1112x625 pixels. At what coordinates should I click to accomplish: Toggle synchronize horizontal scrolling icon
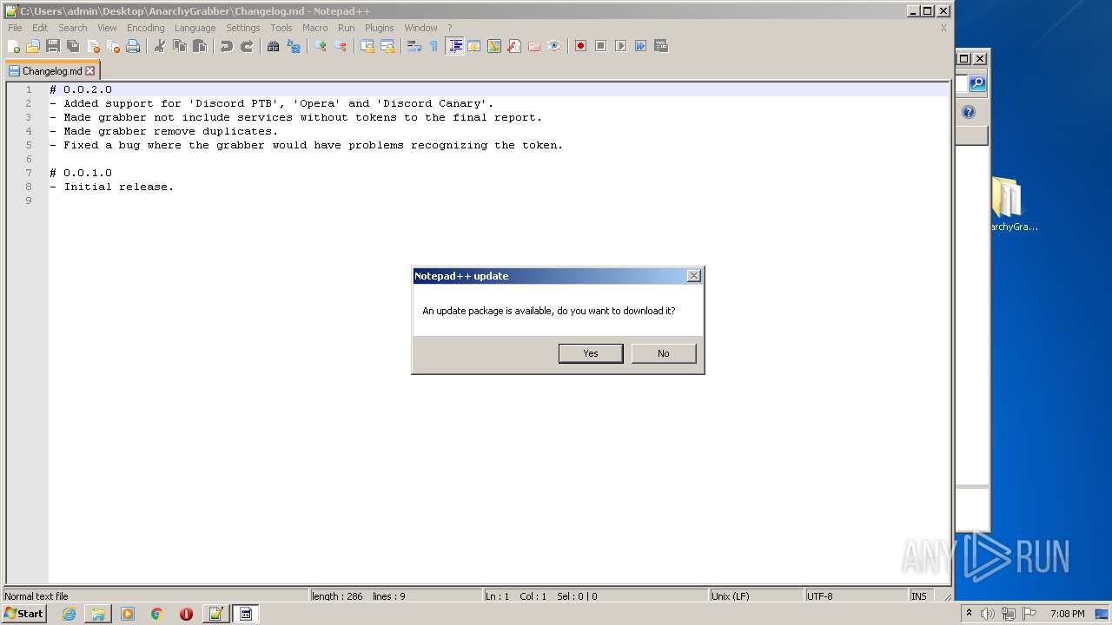coord(387,46)
